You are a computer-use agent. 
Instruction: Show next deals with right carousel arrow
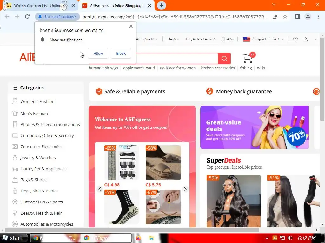(x=185, y=189)
